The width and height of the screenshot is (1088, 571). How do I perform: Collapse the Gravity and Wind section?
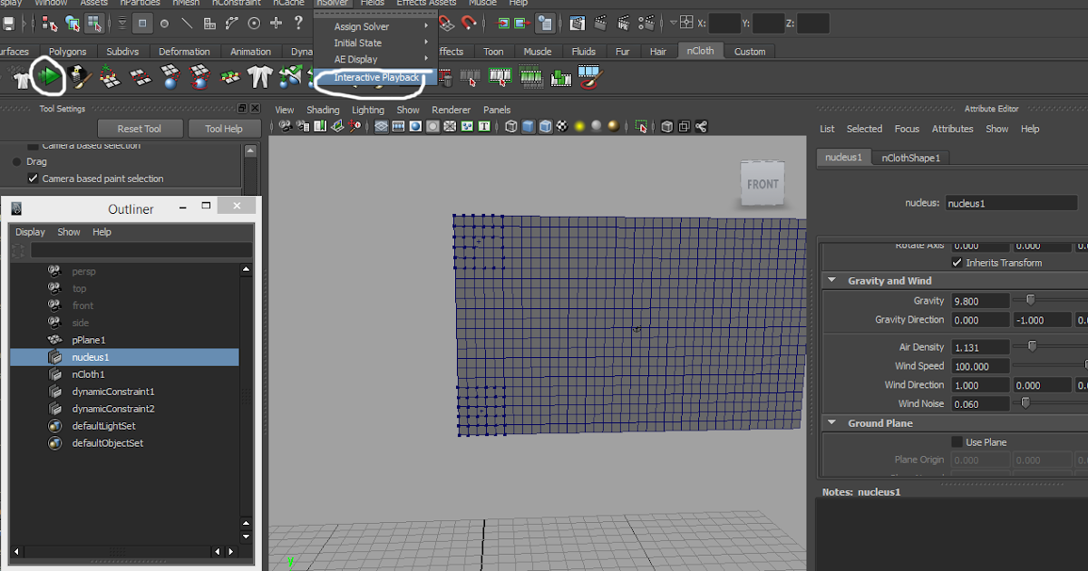coord(831,281)
